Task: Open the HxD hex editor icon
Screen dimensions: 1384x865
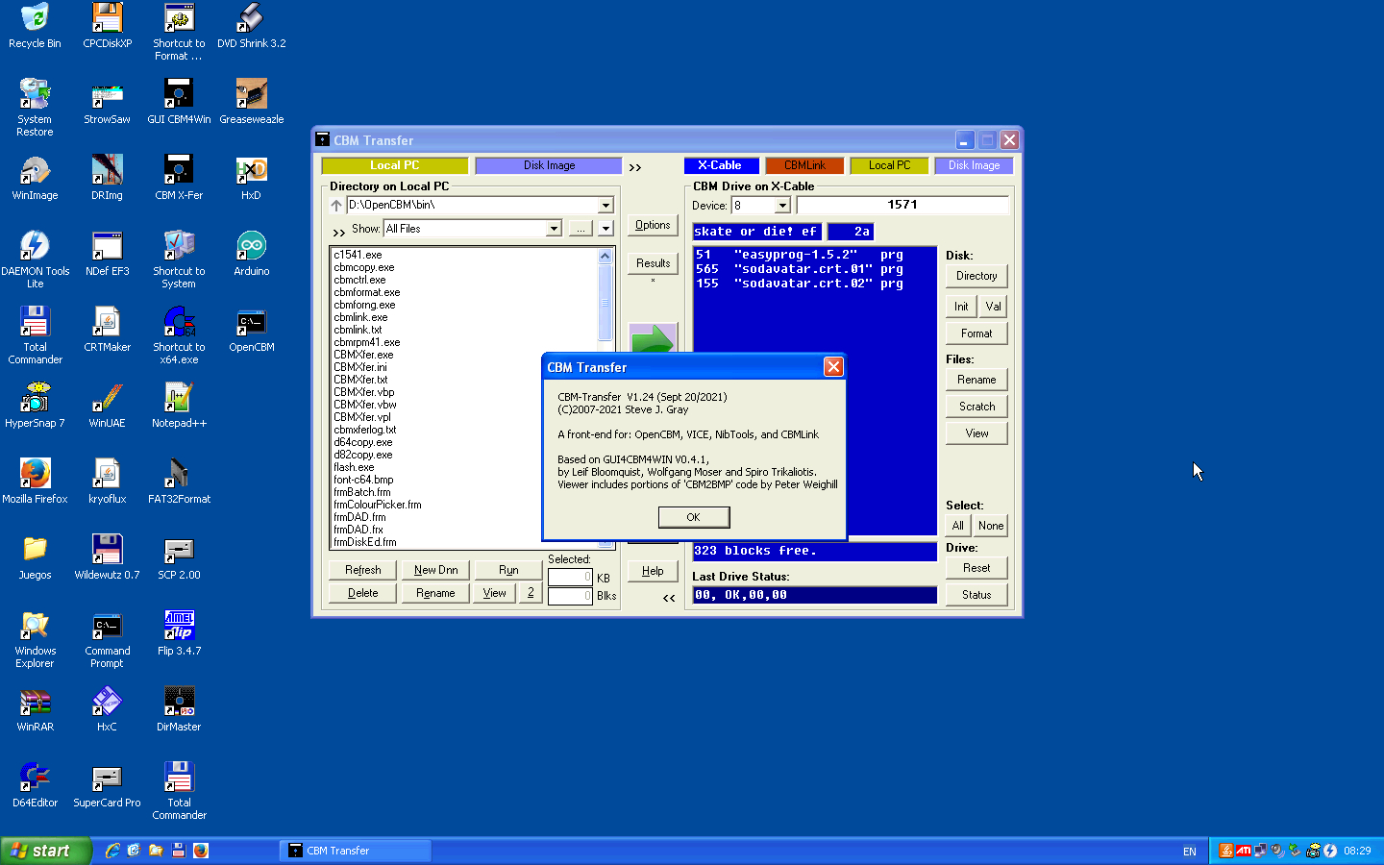Action: pyautogui.click(x=251, y=178)
